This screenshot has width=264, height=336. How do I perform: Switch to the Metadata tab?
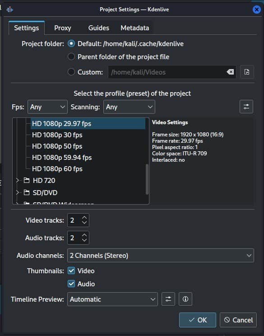[134, 28]
